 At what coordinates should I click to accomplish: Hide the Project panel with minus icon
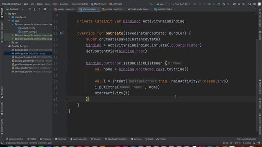(50, 9)
